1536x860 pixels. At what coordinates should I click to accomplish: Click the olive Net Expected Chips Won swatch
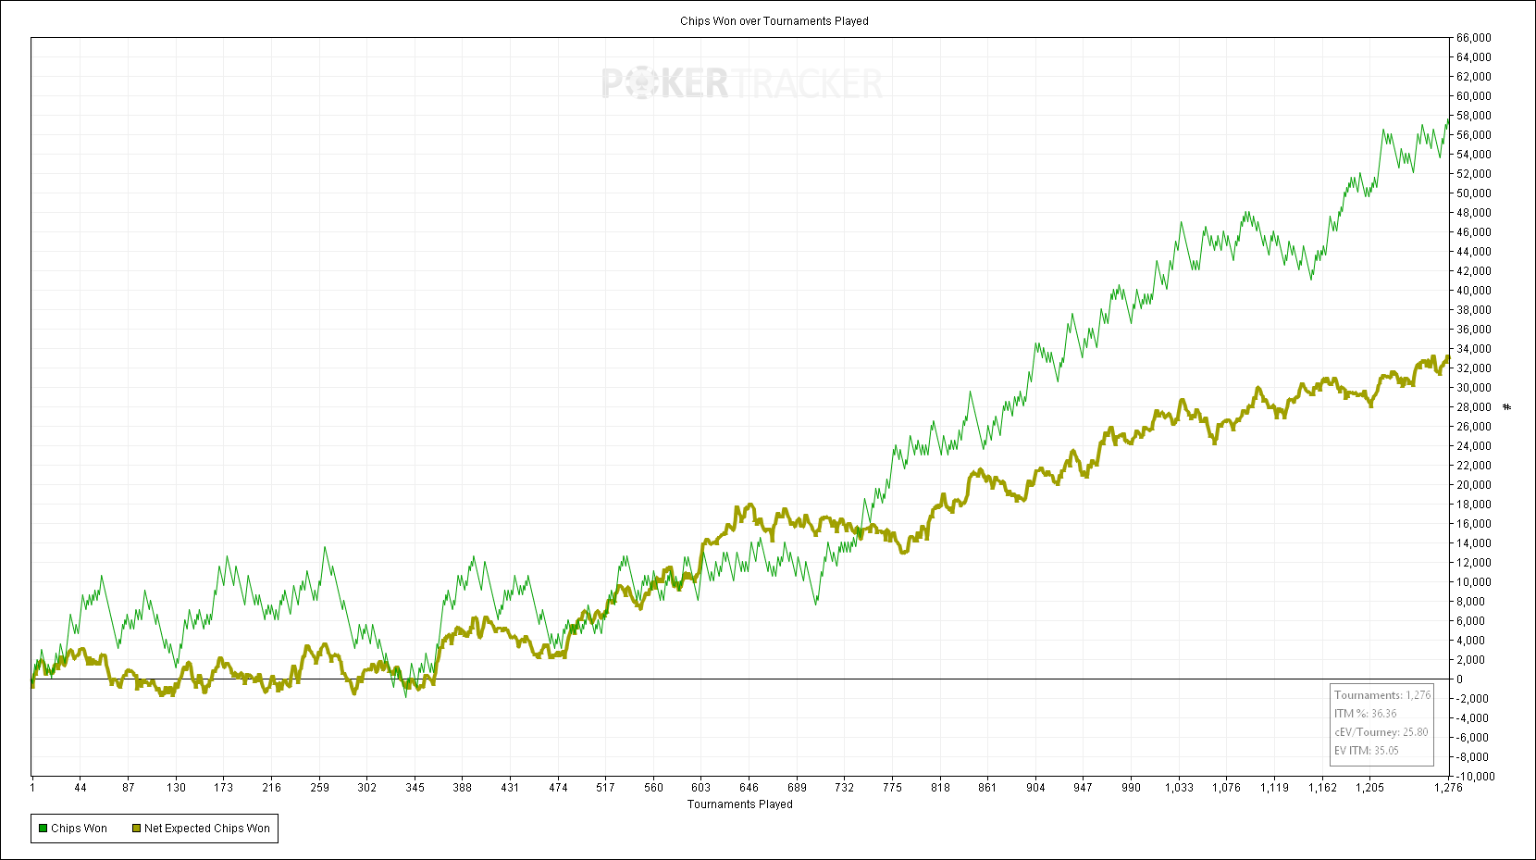(x=136, y=829)
